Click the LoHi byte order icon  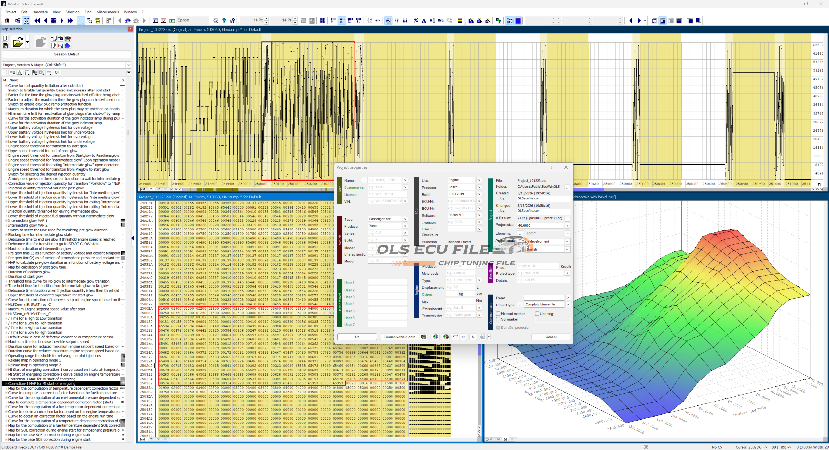click(x=369, y=21)
